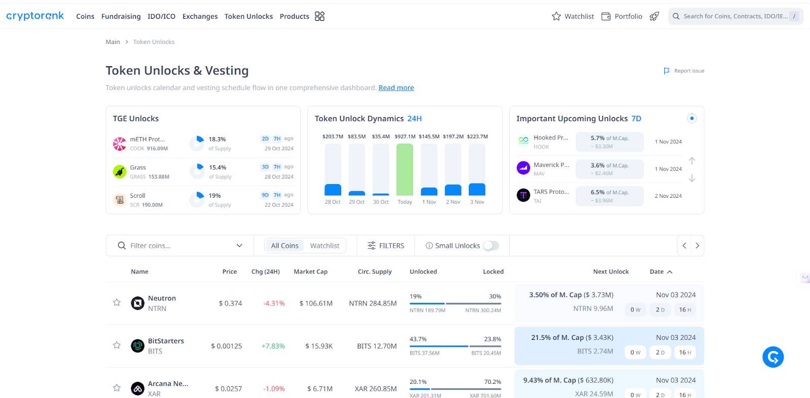810x398 pixels.
Task: Sort by Circ. Supply column header
Action: point(375,272)
